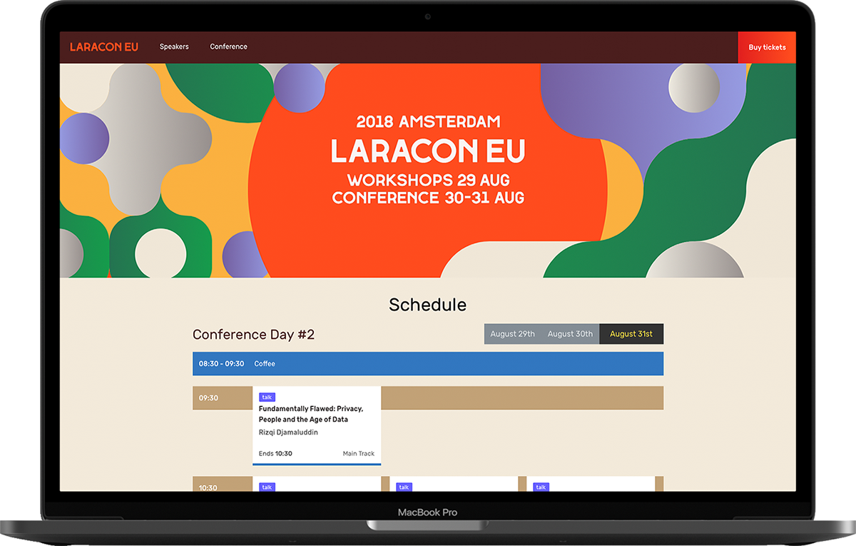Click talk badge on Fundamentally Flawed card
Viewport: 856px width, 546px height.
(x=267, y=398)
